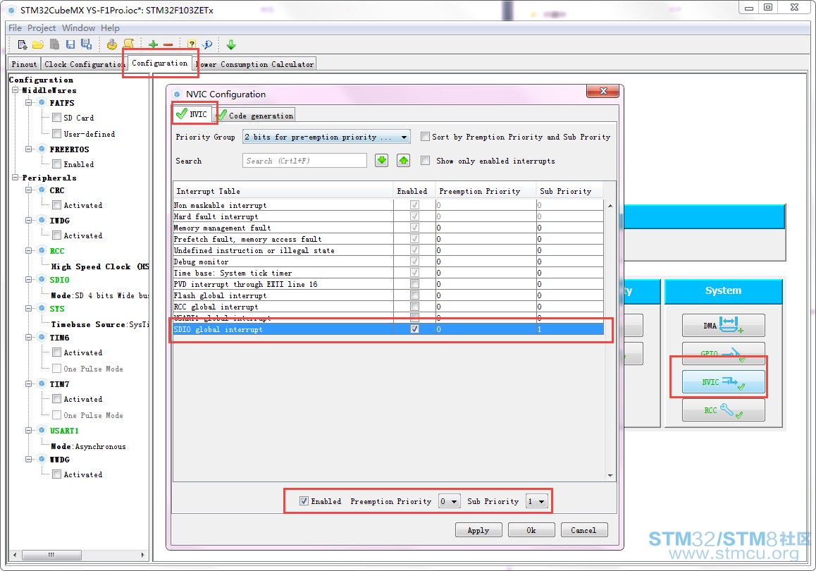Viewport: 816px width, 571px height.
Task: Open the NVIC system configuration button
Action: (724, 382)
